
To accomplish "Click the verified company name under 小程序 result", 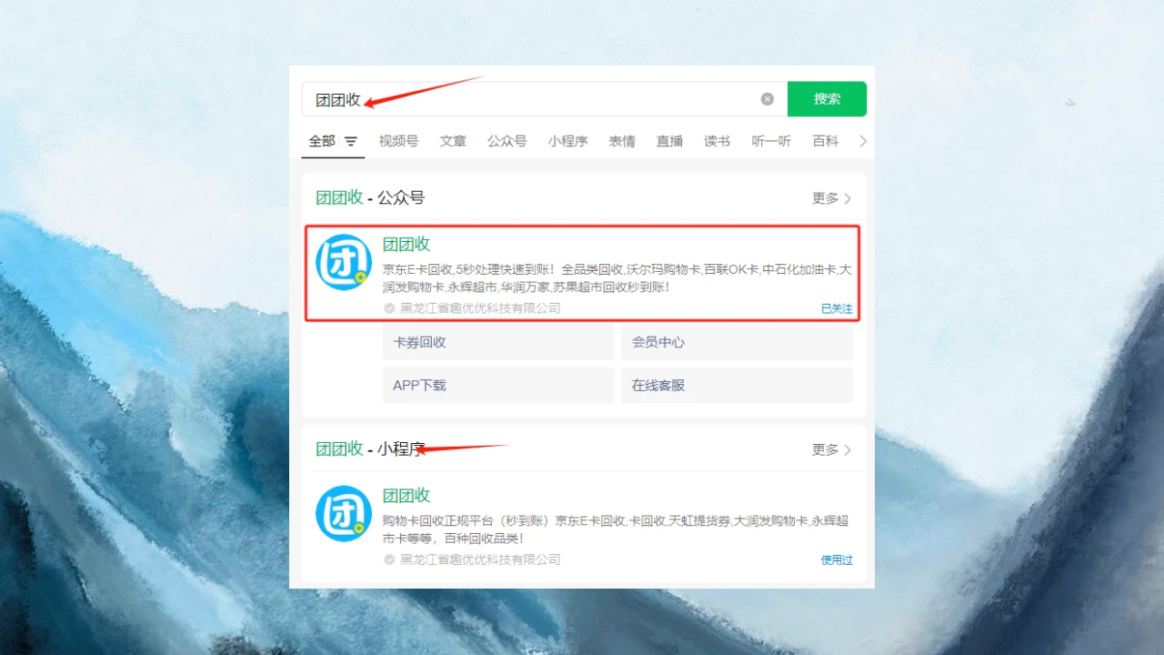I will (480, 559).
